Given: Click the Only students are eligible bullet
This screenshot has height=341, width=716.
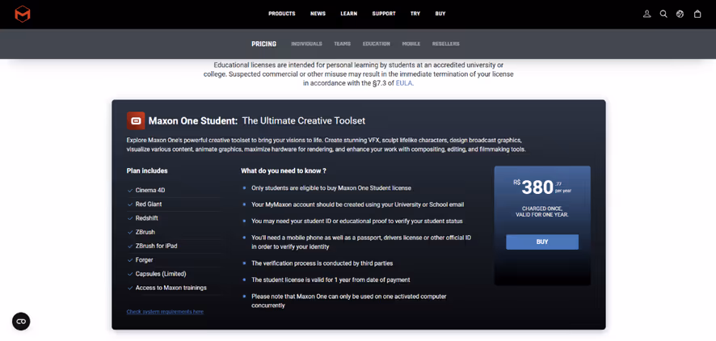Looking at the screenshot, I should click(331, 187).
